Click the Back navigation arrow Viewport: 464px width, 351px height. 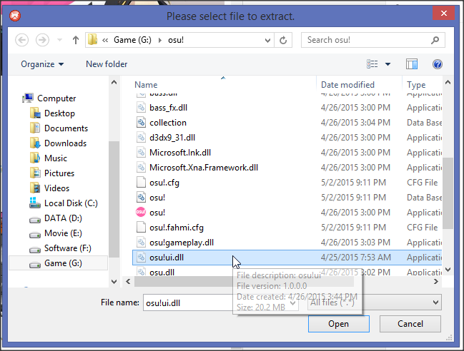click(x=22, y=40)
